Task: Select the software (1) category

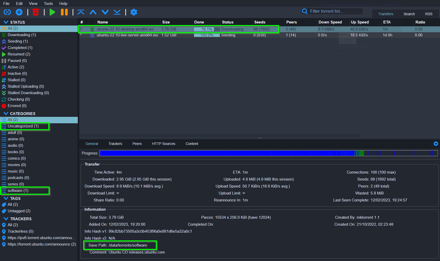Action: pyautogui.click(x=18, y=191)
